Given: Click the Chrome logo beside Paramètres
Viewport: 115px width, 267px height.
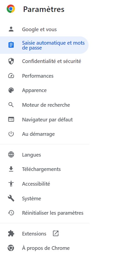Looking at the screenshot, I should (11, 9).
